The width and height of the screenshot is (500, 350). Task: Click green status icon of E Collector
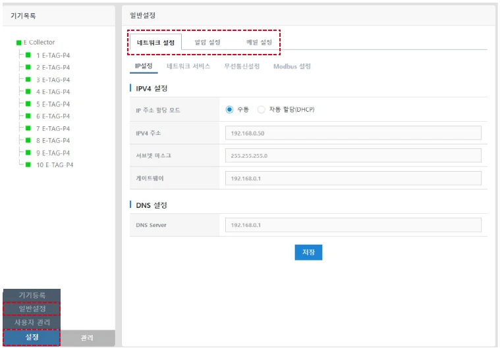click(x=19, y=43)
